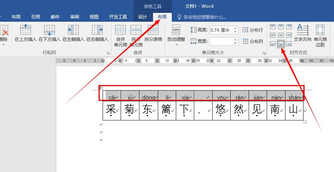
Task: Click the character cell 南
Action: 276,110
